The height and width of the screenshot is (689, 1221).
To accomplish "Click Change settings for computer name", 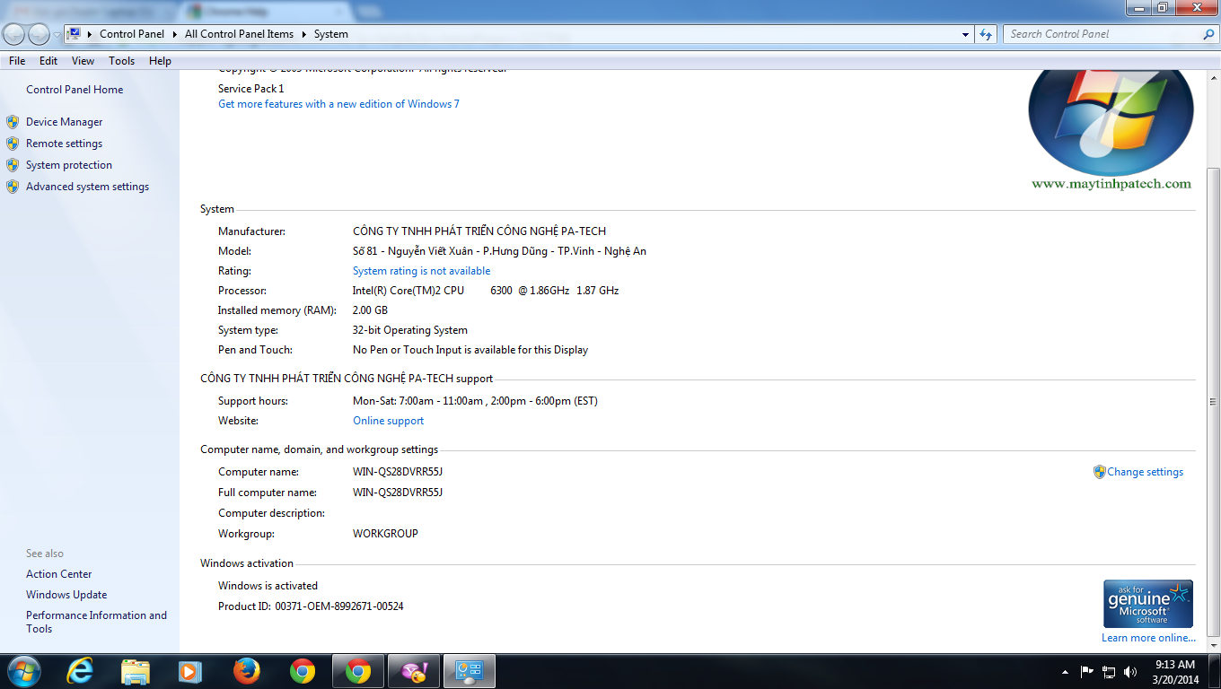I will coord(1146,472).
